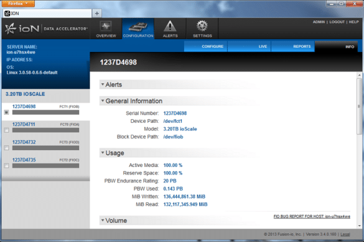Image resolution: width=364 pixels, height=242 pixels.
Task: Toggle checkbox for device 1237D4735
Action: (x=6, y=166)
